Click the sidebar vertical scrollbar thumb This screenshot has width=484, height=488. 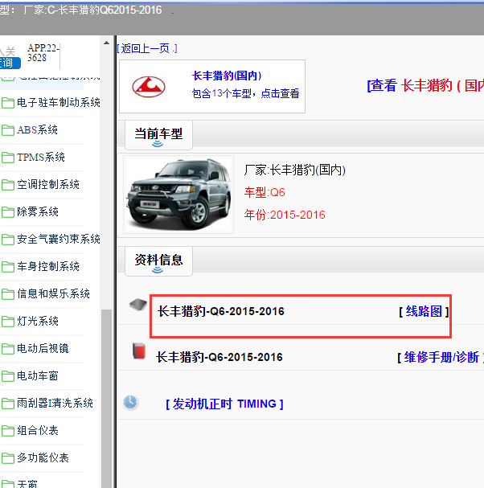click(x=106, y=399)
